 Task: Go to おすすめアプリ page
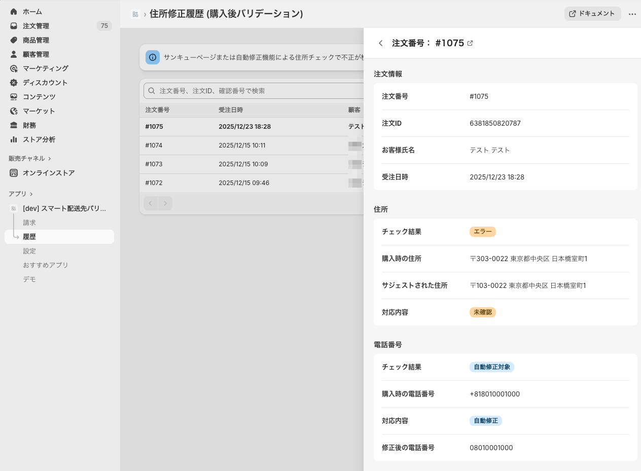(46, 265)
